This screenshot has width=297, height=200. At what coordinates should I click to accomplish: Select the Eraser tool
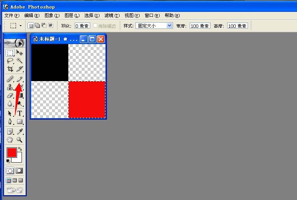point(10,95)
